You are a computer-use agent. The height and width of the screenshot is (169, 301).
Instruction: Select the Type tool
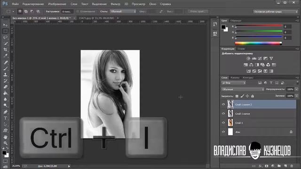point(5,118)
